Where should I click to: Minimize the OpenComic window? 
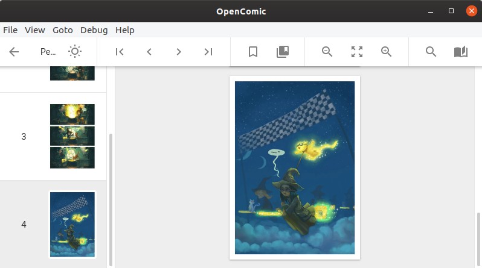pos(431,11)
